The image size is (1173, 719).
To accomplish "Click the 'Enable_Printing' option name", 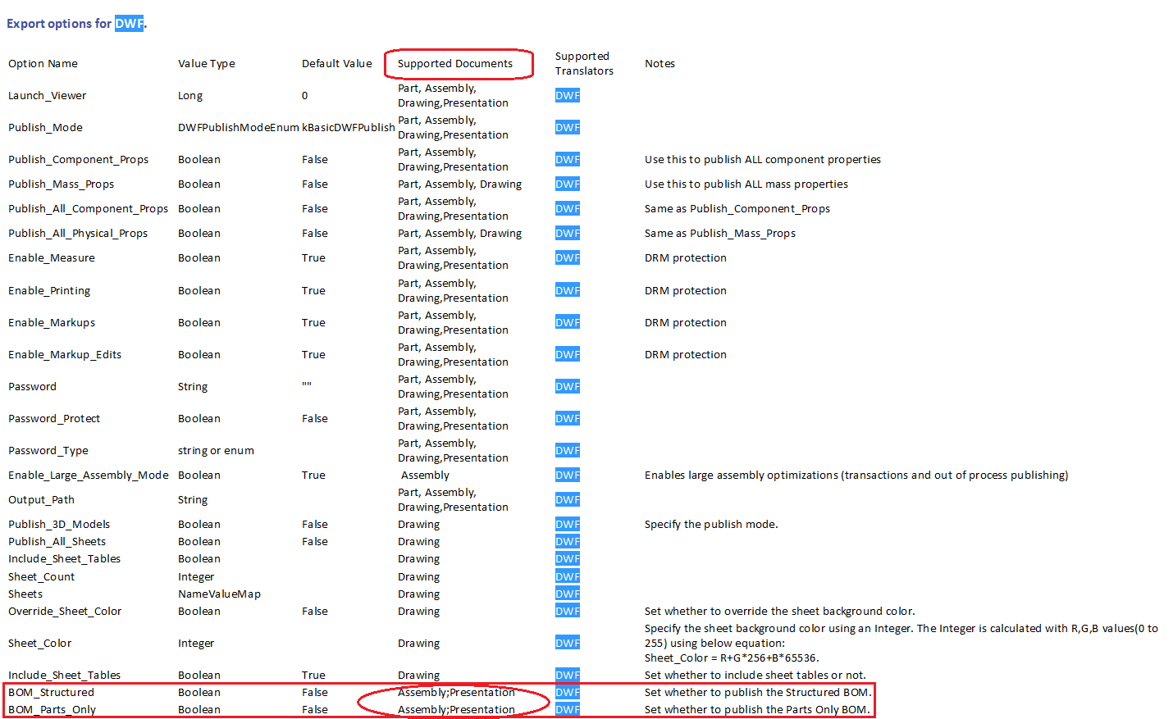I will 49,291.
